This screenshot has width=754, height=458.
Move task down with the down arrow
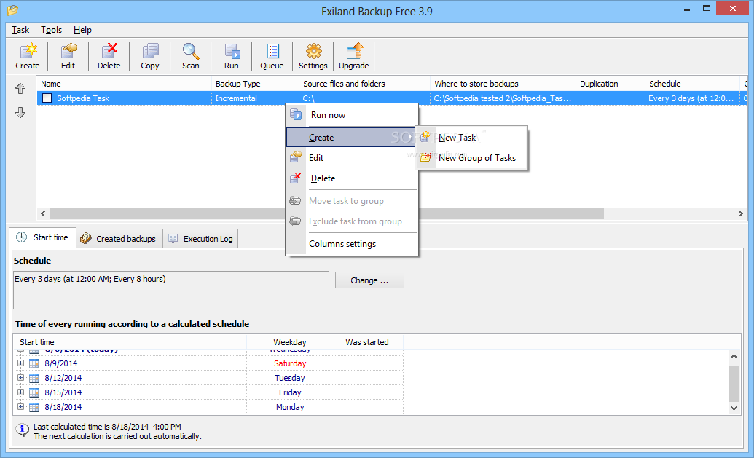point(20,112)
